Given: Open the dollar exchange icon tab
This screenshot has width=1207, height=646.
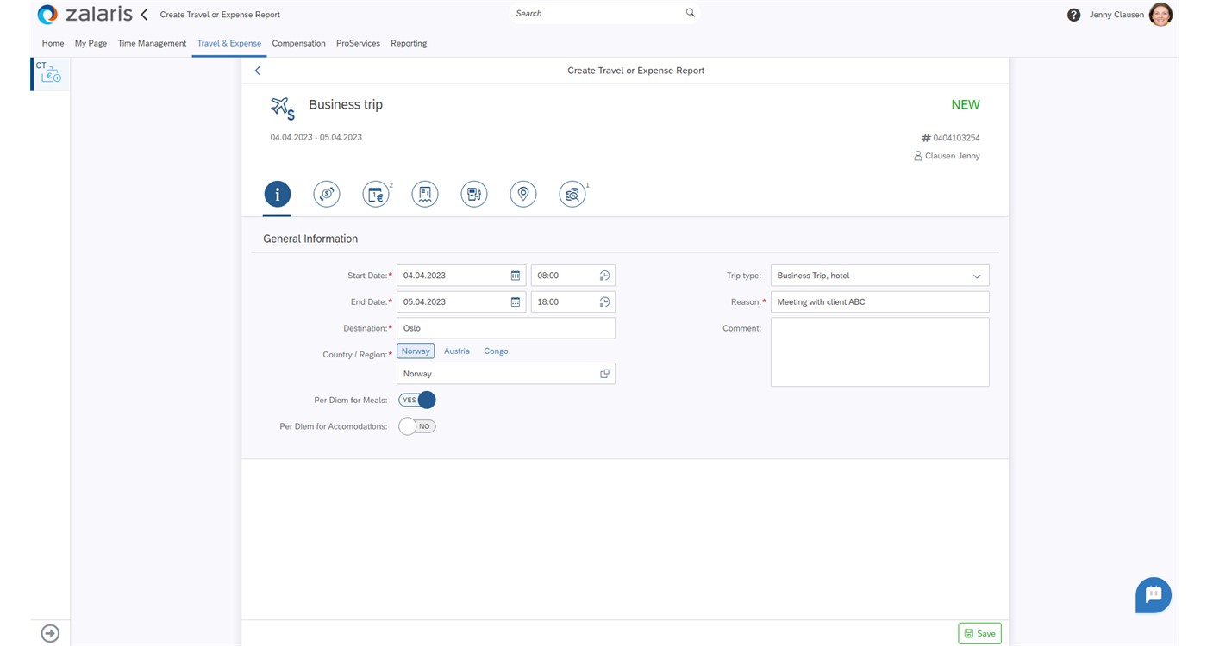Looking at the screenshot, I should pos(327,194).
